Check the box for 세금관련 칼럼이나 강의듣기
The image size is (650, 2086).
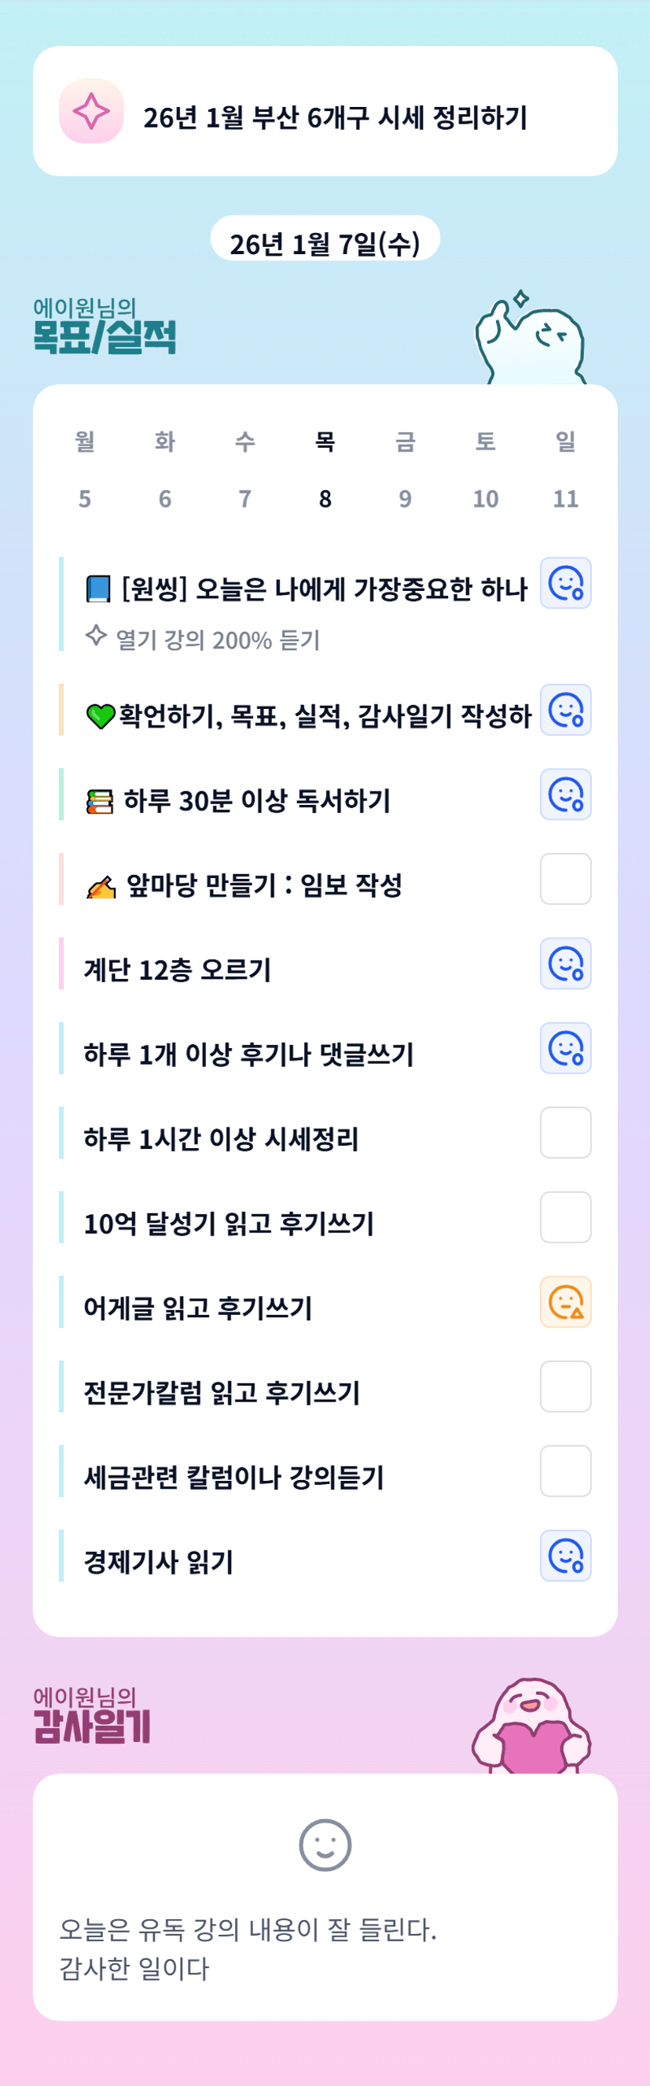coord(565,1471)
